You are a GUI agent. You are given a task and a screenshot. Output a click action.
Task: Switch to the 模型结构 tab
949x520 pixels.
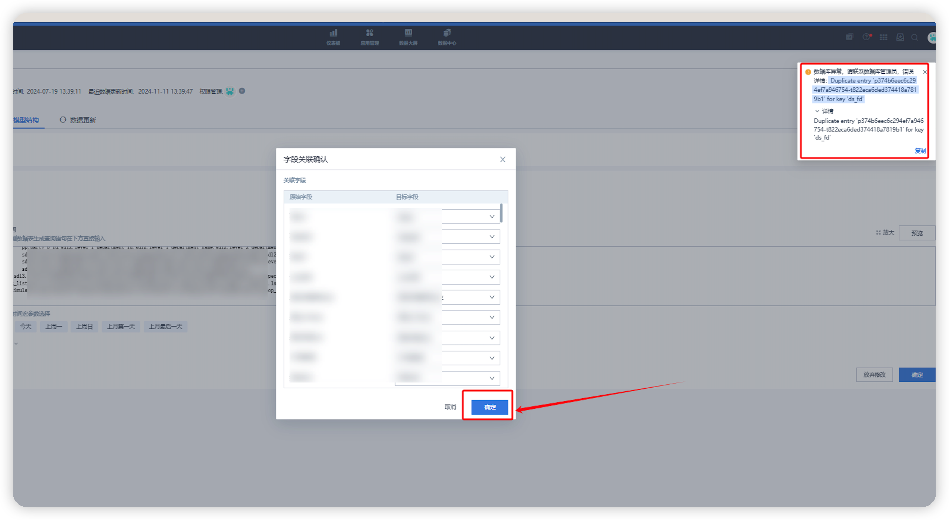point(26,120)
